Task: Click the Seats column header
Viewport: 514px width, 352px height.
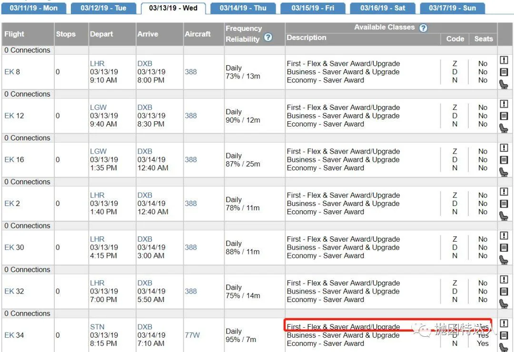Action: click(484, 39)
